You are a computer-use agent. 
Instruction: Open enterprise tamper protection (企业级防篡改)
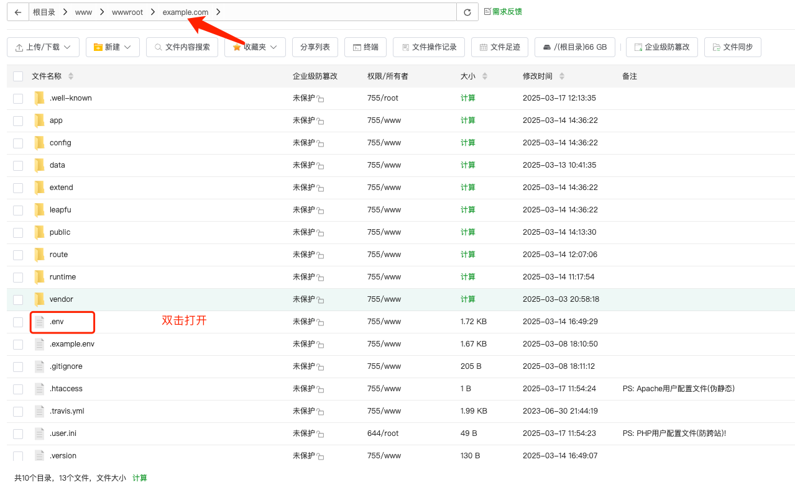click(x=661, y=47)
